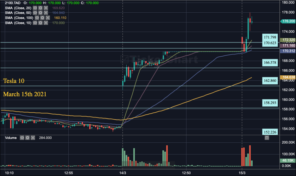296x176 pixels.
Task: Click the 160.000 price axis label
Action: coord(288,99)
